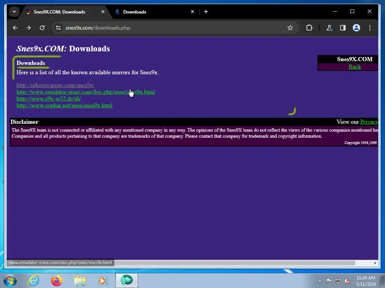Reload the current page
The height and width of the screenshot is (288, 385).
tap(42, 28)
